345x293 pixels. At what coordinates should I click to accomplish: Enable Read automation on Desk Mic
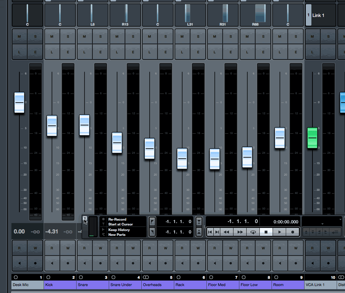(x=19, y=248)
